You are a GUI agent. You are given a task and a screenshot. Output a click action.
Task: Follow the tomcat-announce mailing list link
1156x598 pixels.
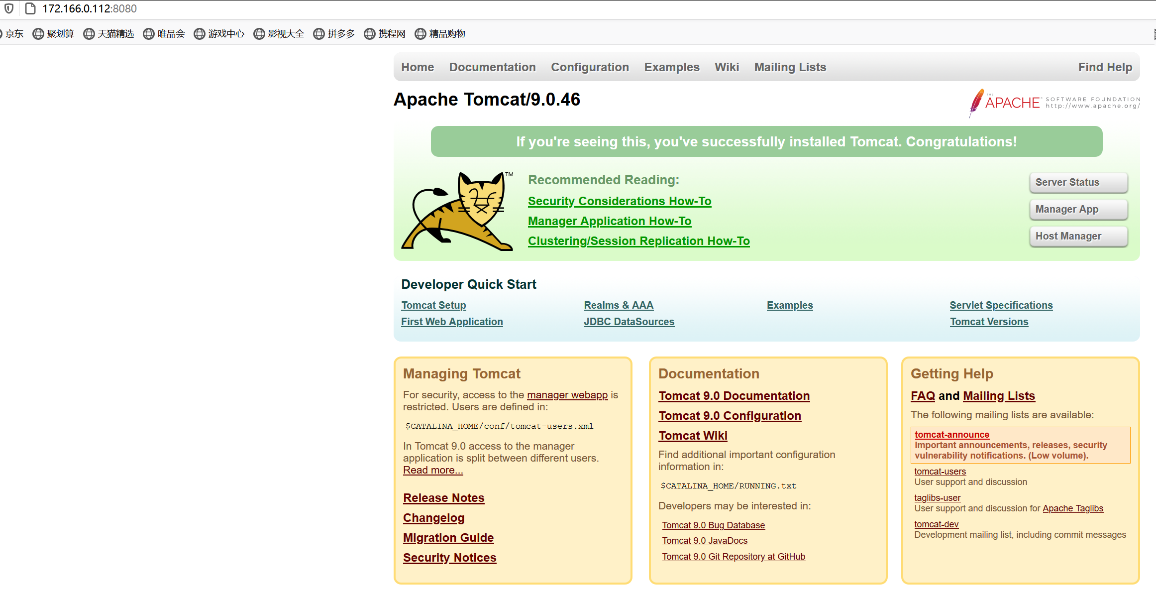click(x=951, y=435)
